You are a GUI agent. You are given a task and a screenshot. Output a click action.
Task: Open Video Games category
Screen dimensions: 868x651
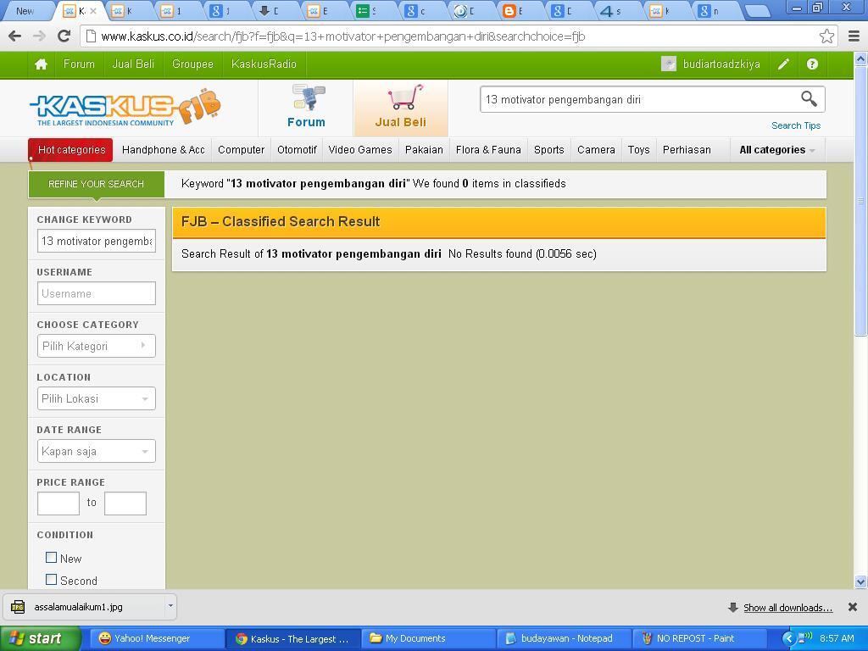[360, 150]
